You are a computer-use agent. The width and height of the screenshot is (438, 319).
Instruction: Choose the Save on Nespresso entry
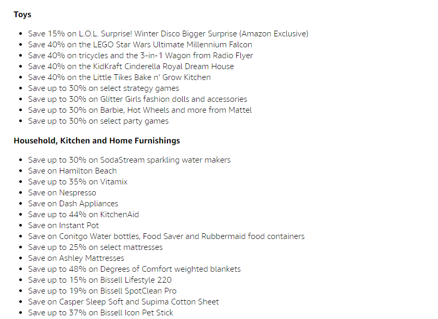click(62, 193)
